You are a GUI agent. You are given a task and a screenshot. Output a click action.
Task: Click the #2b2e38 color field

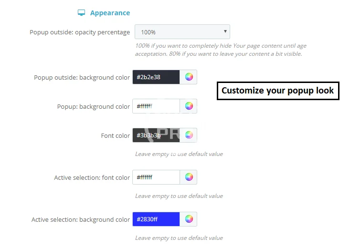click(x=156, y=77)
